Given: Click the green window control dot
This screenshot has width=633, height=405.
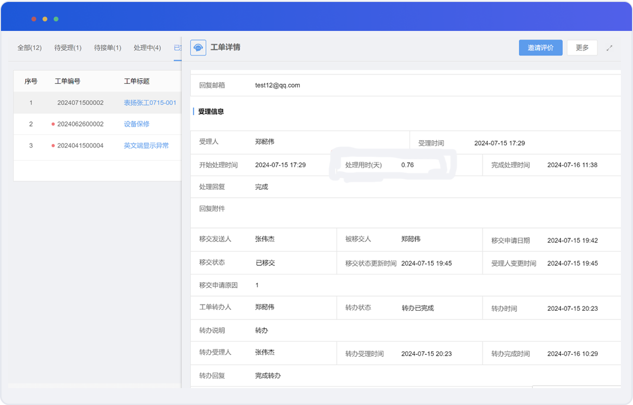Looking at the screenshot, I should click(x=56, y=19).
